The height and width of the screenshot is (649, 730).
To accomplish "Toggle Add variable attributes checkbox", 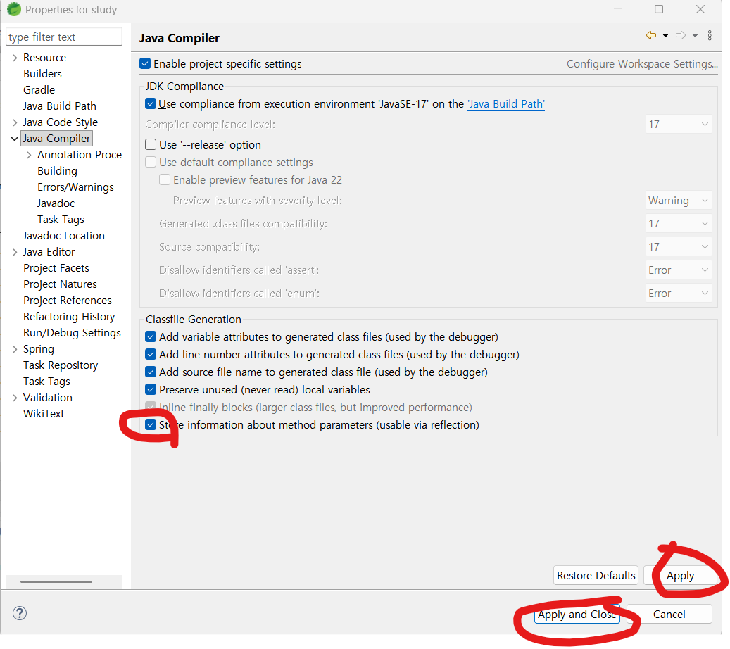I will pyautogui.click(x=151, y=336).
